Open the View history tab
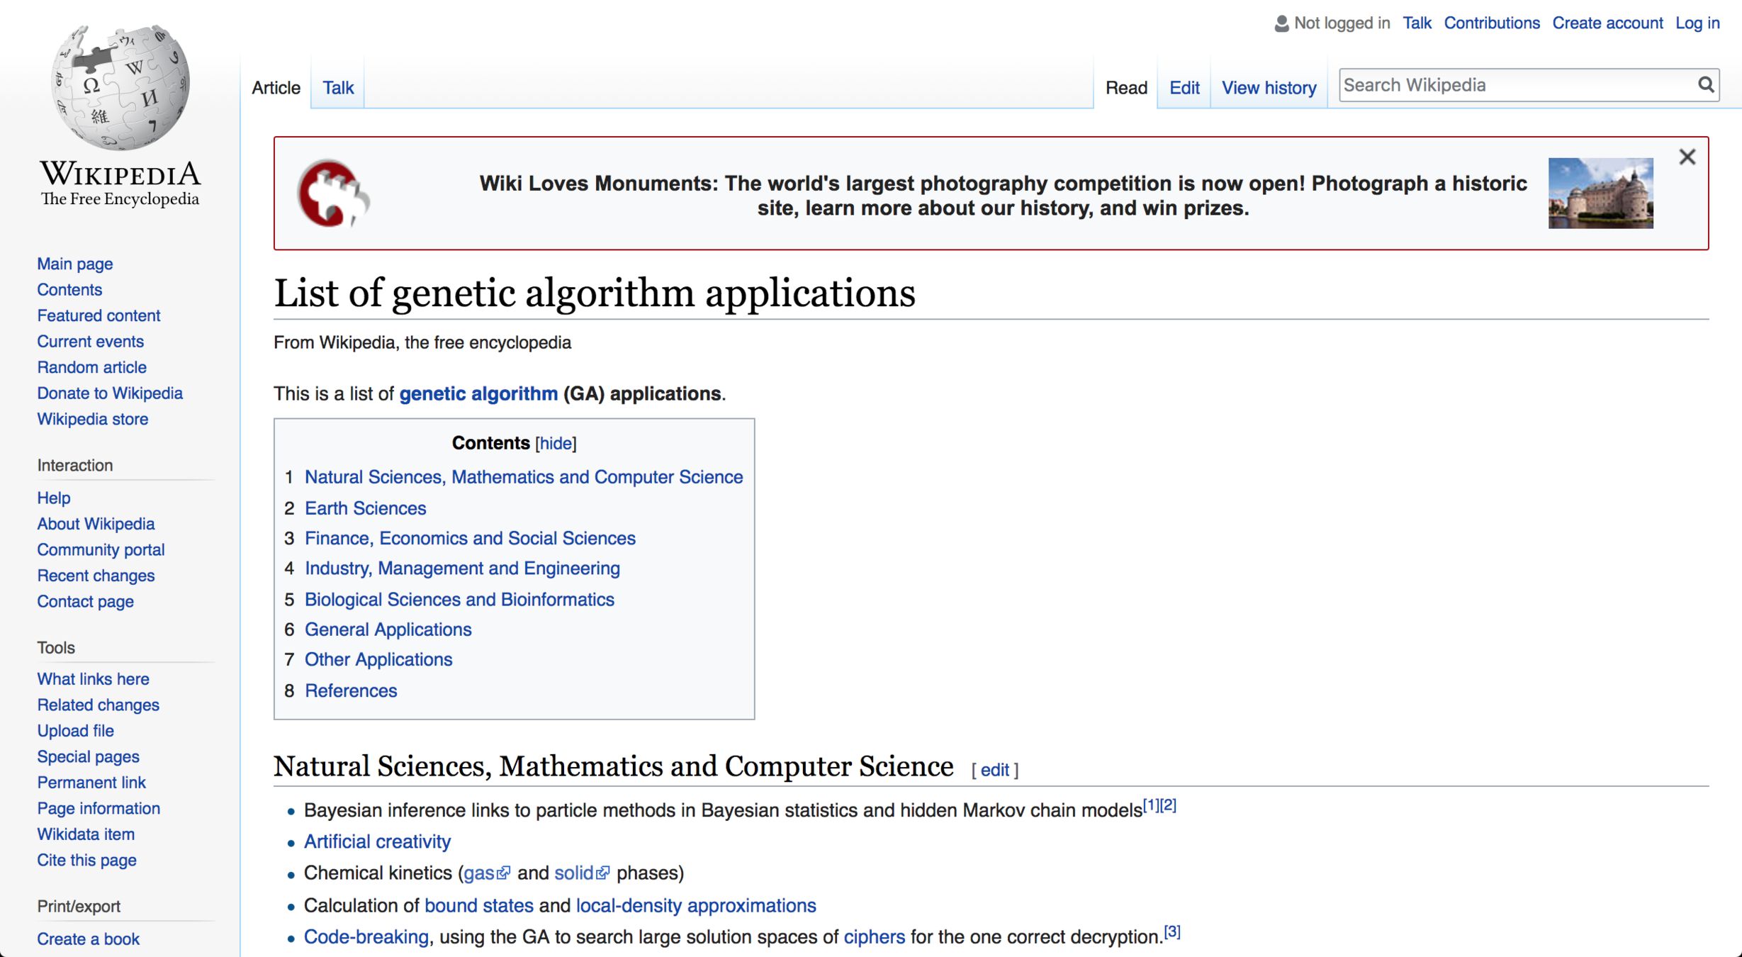Screen dimensions: 1742x957 point(1269,88)
